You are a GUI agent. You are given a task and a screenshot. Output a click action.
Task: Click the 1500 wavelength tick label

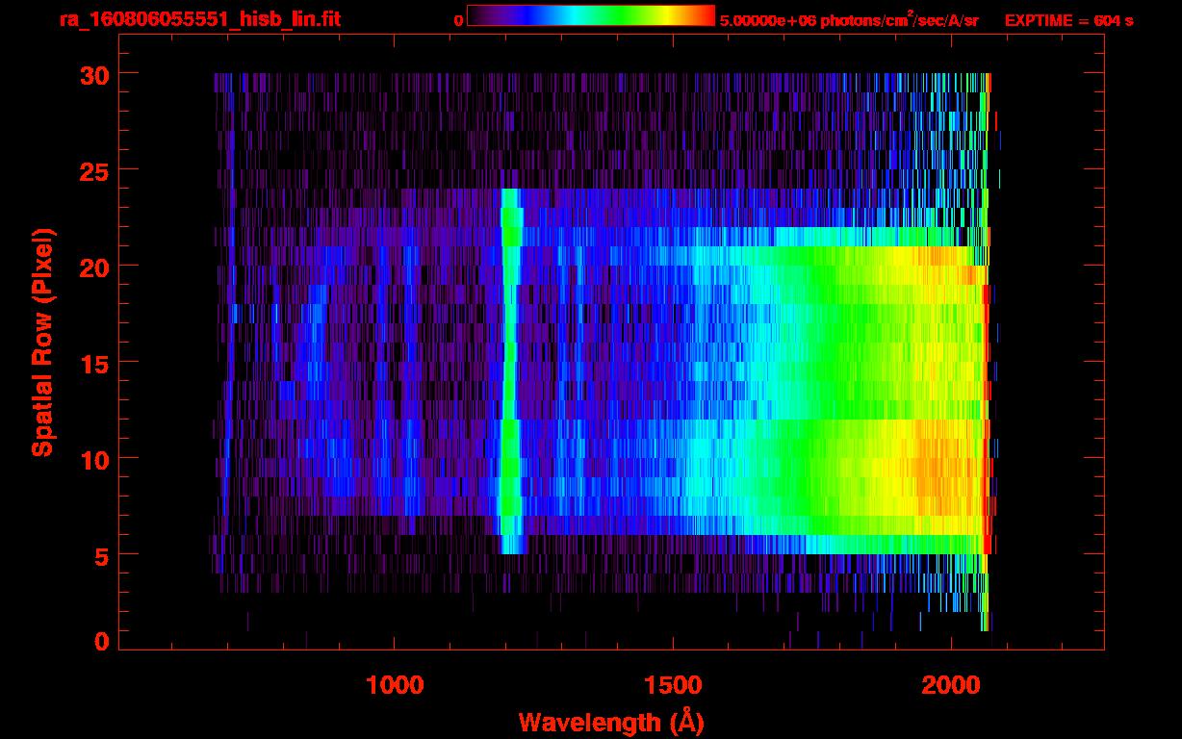pos(673,685)
